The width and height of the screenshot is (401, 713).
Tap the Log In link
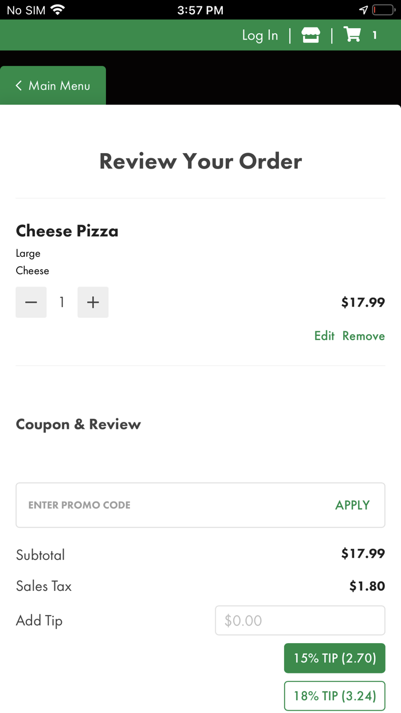tap(260, 35)
